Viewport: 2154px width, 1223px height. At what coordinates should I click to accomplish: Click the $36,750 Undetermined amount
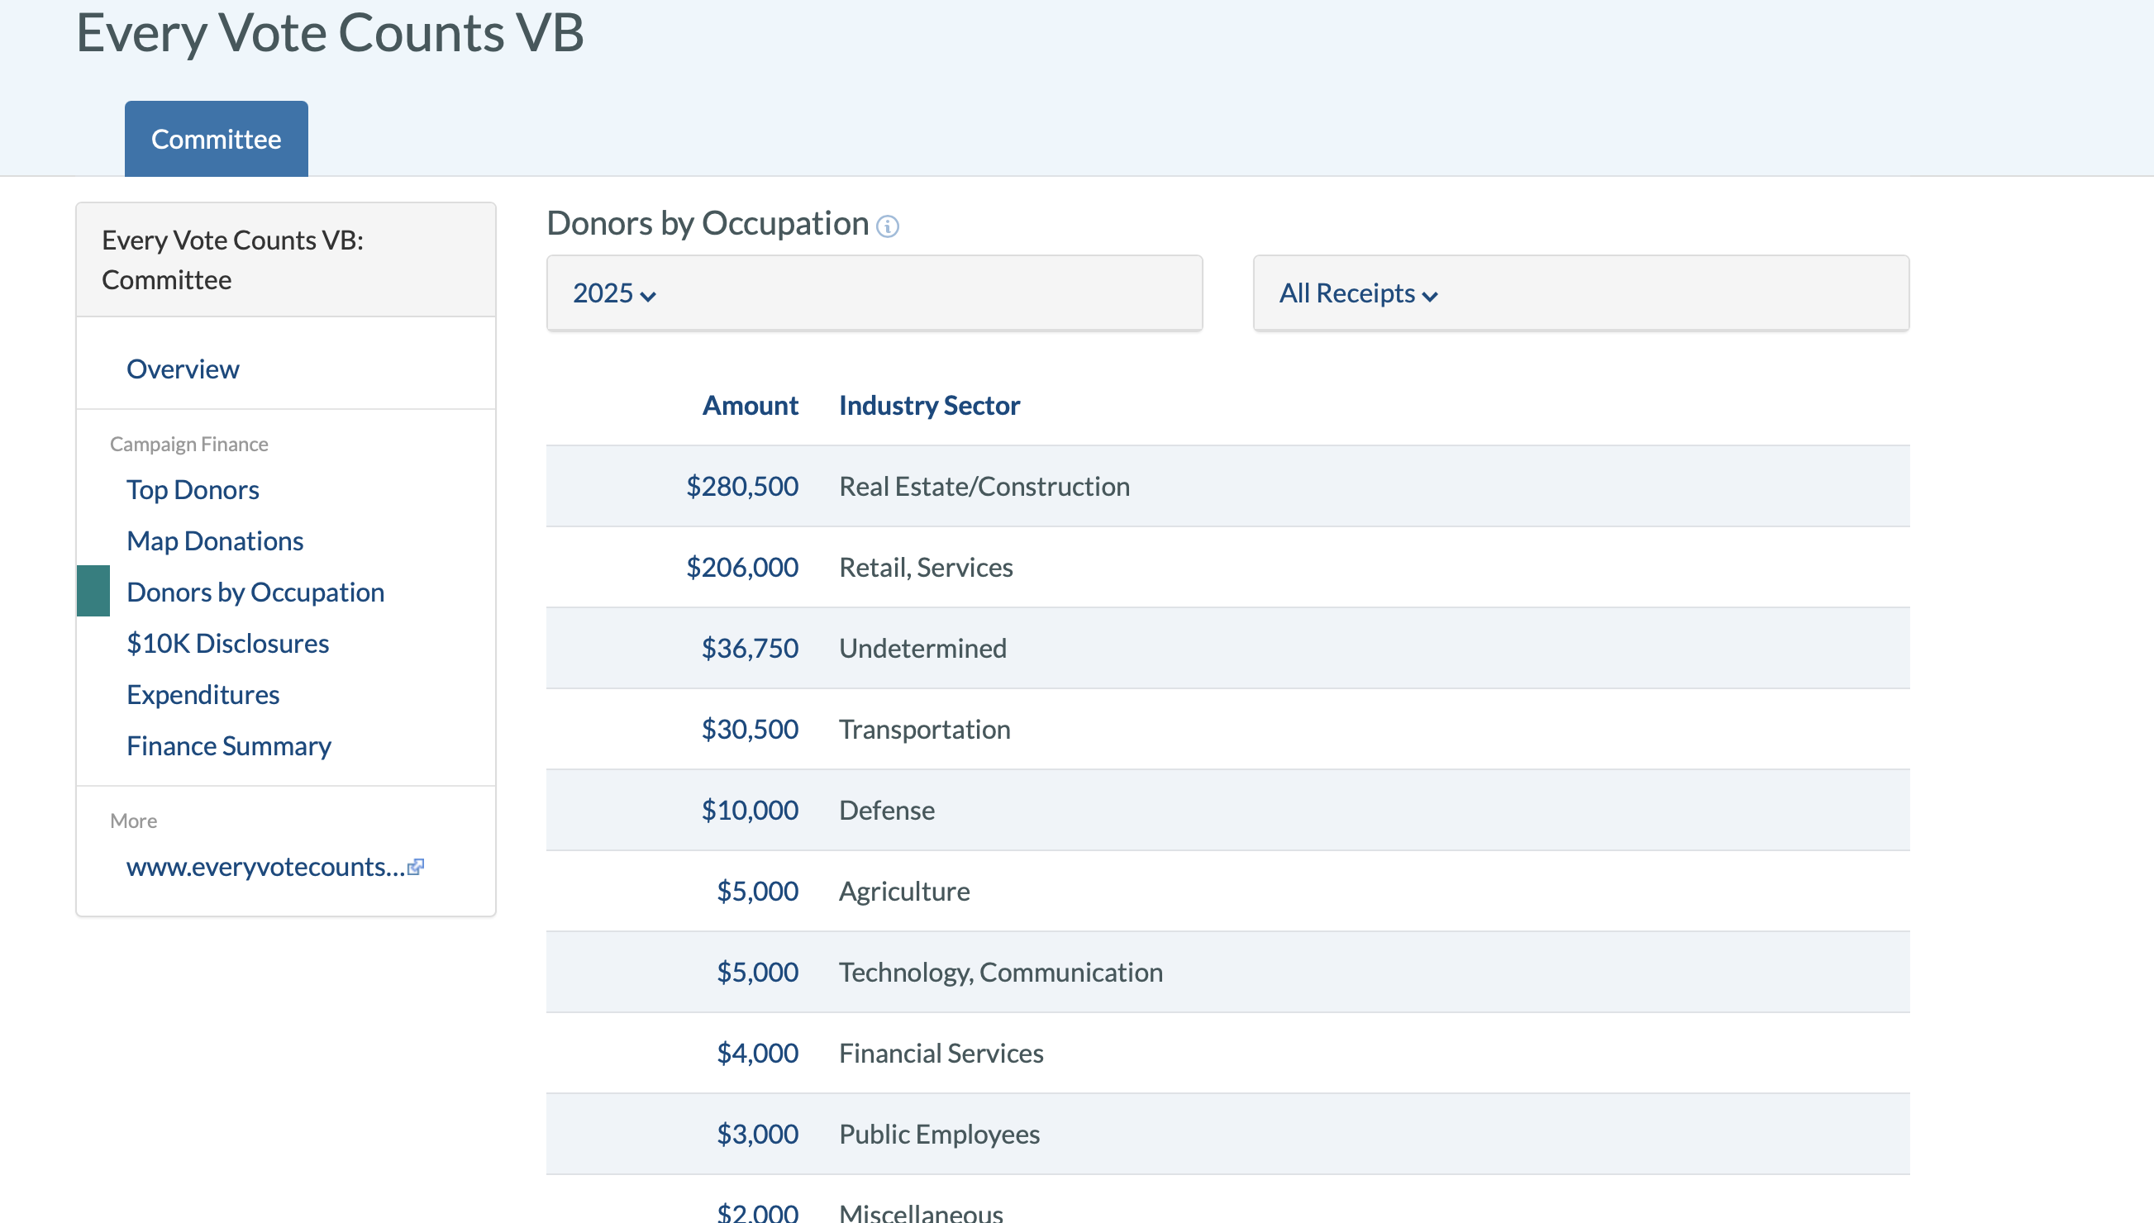[750, 649]
